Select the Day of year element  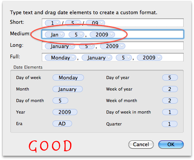click(x=170, y=78)
